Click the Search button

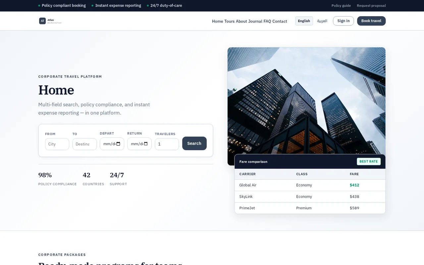tap(194, 143)
